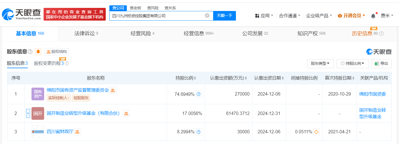Click the 国有资产 purple avatar logo

click(x=38, y=94)
